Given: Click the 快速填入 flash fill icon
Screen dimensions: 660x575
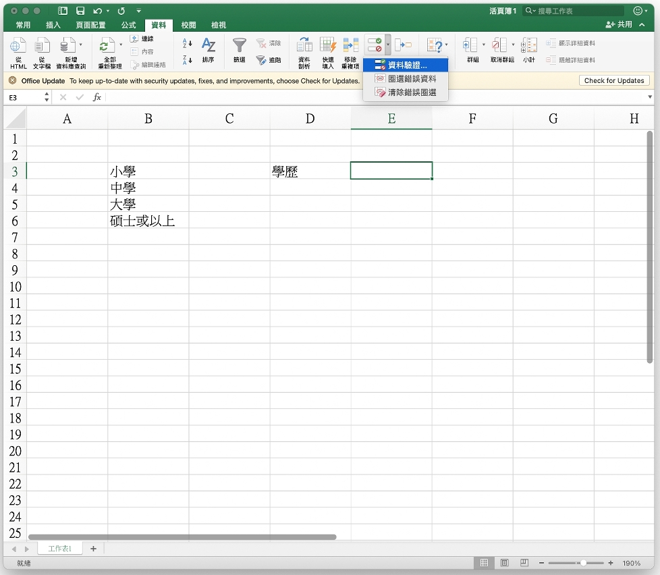Looking at the screenshot, I should pos(328,47).
